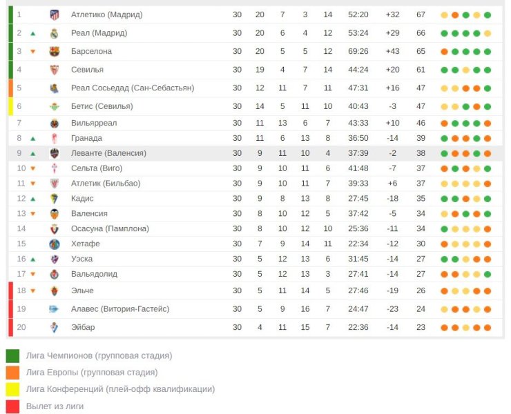Click the Getafe club crest icon
Screen dimensions: 511x414
click(55, 244)
